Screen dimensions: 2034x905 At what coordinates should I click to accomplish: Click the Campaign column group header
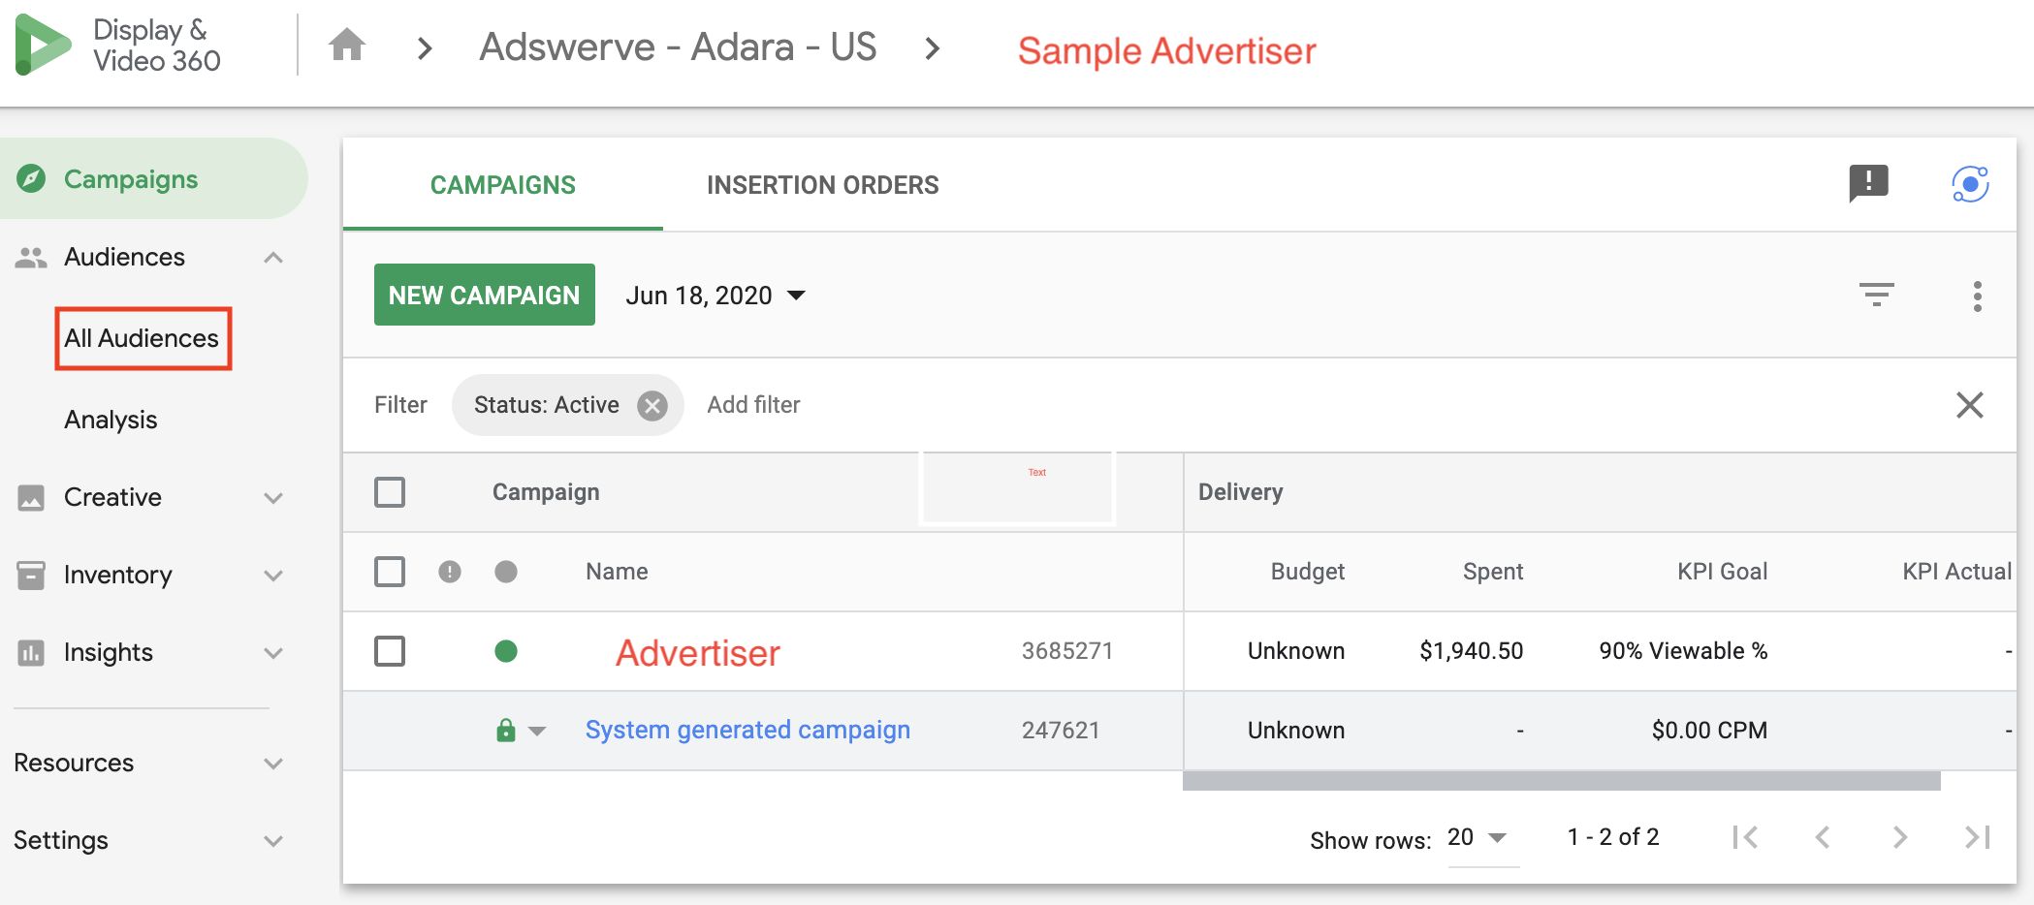546,492
